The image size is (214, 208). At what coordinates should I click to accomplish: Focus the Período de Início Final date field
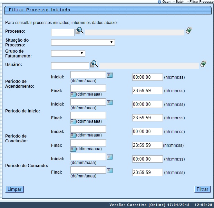88,116
